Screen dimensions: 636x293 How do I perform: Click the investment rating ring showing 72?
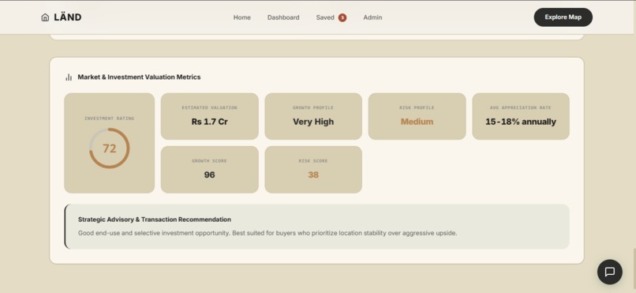[110, 148]
